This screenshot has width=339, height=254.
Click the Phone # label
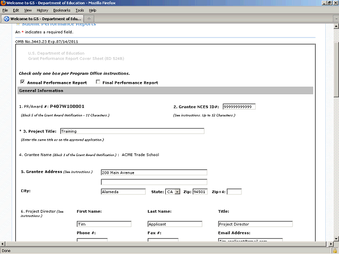86,233
